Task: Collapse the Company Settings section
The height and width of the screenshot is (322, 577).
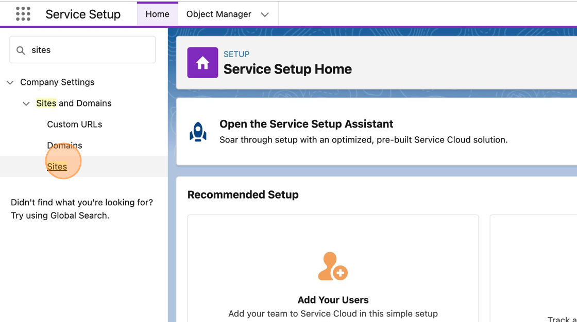Action: (x=10, y=82)
